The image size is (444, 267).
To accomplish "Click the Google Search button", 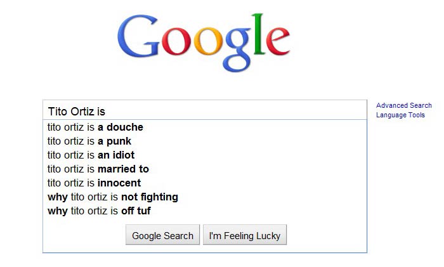I will pos(162,235).
